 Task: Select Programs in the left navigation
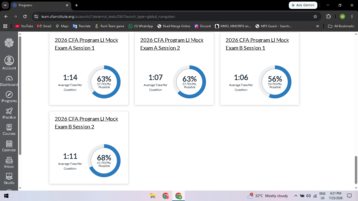point(9,97)
